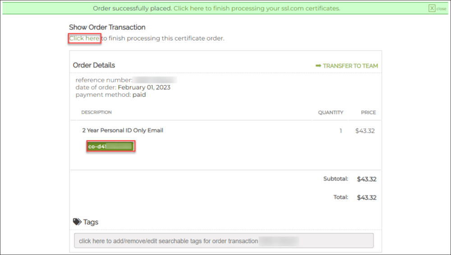Click the QUANTITY column header

(x=331, y=113)
